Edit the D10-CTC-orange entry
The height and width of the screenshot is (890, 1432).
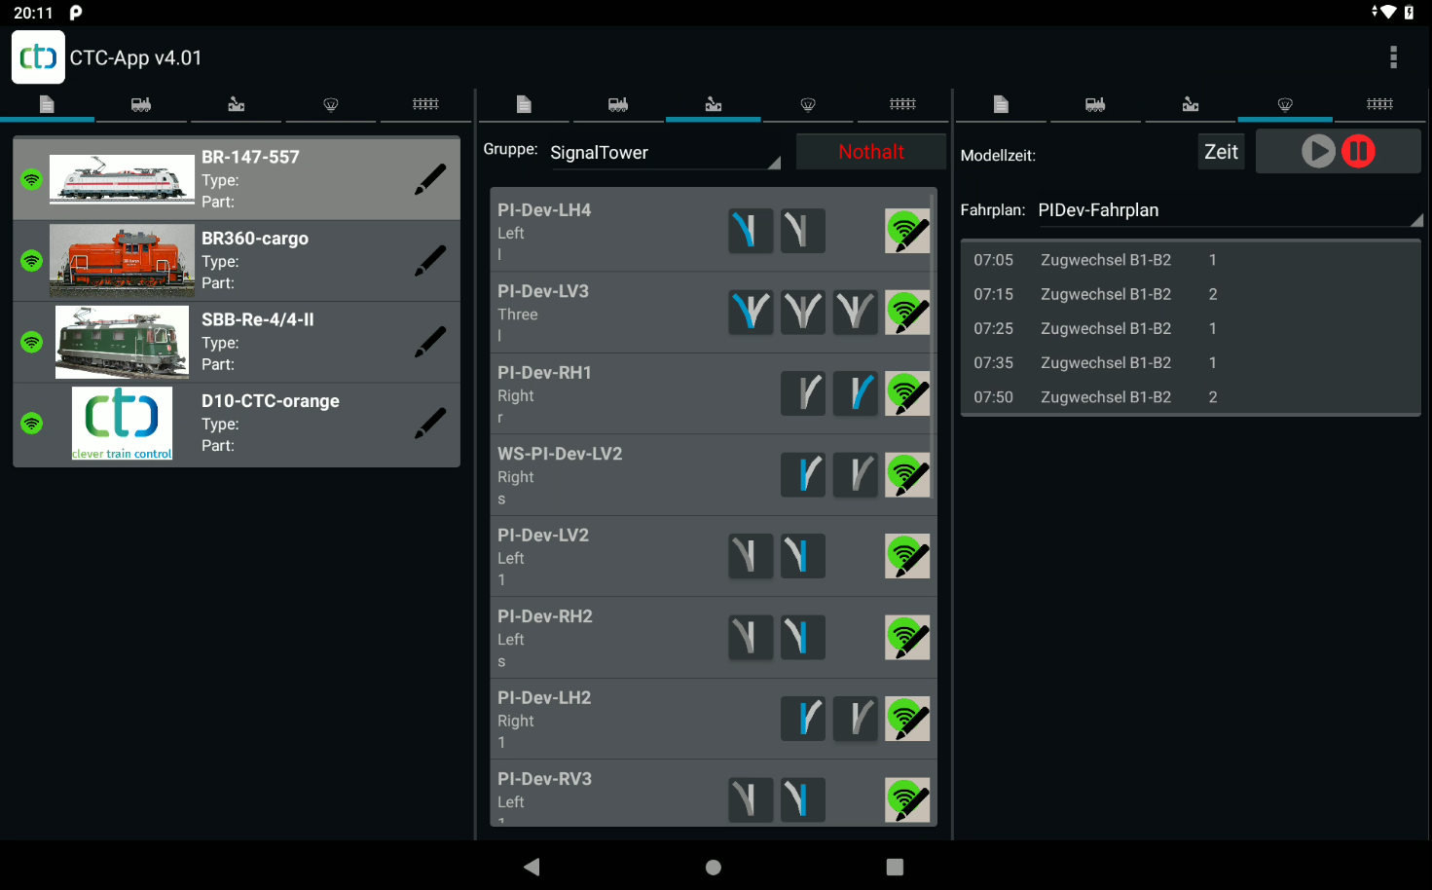point(429,423)
